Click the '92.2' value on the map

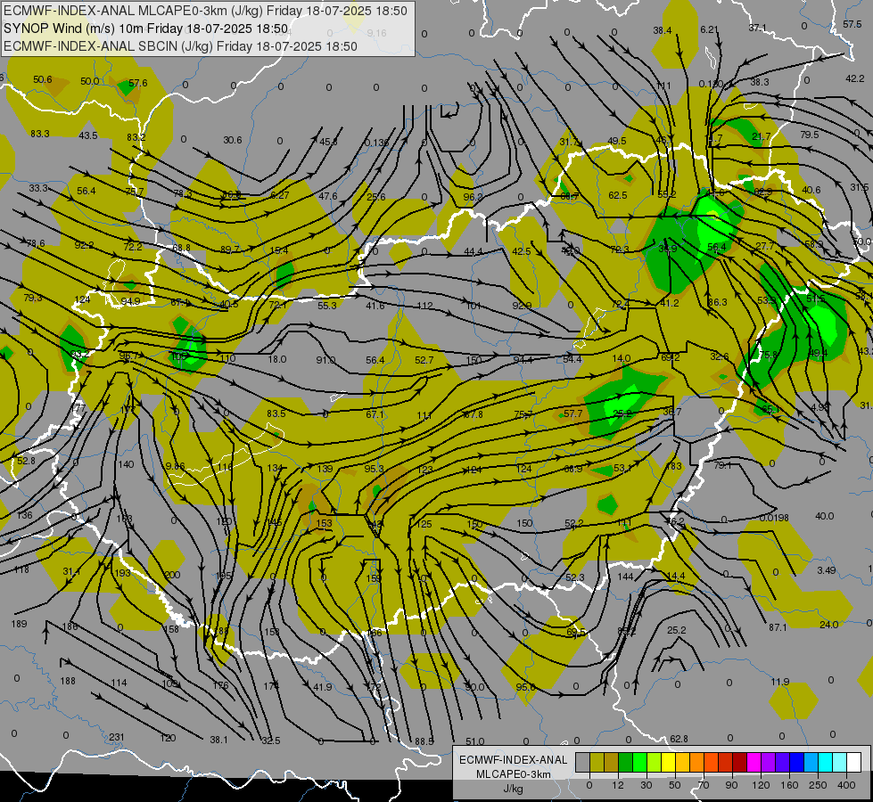(x=84, y=245)
